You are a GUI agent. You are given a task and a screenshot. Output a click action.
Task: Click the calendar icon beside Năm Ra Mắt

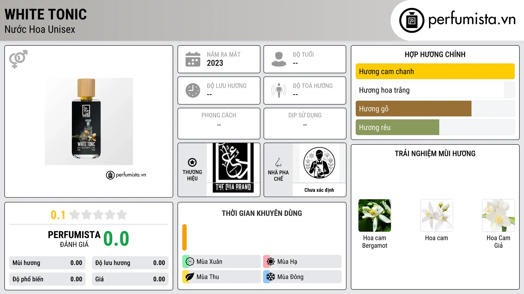coord(193,59)
